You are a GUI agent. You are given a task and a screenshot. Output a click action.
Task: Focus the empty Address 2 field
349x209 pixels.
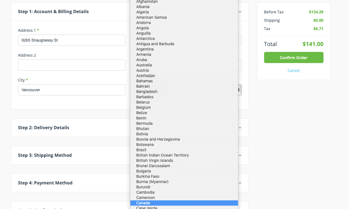tap(71, 65)
